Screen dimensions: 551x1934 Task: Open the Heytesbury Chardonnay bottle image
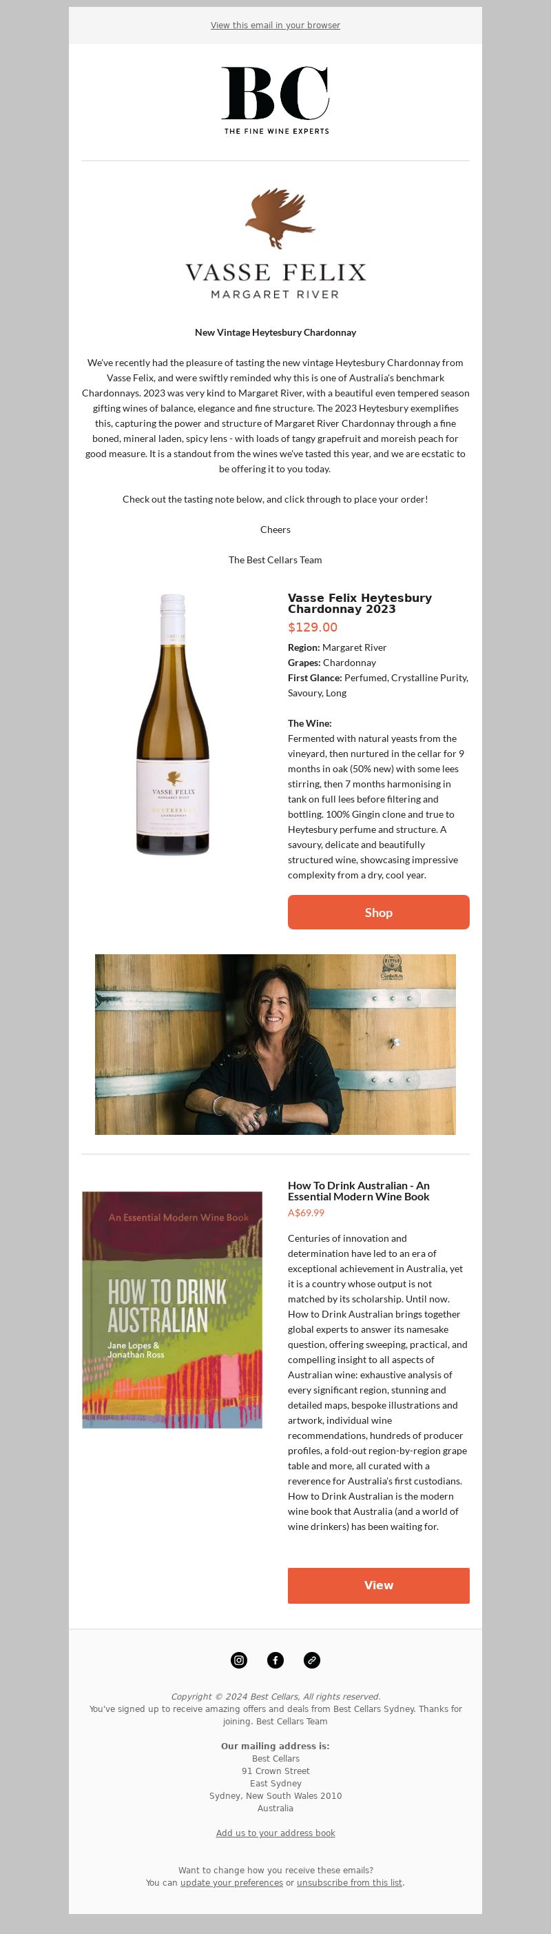tap(172, 725)
